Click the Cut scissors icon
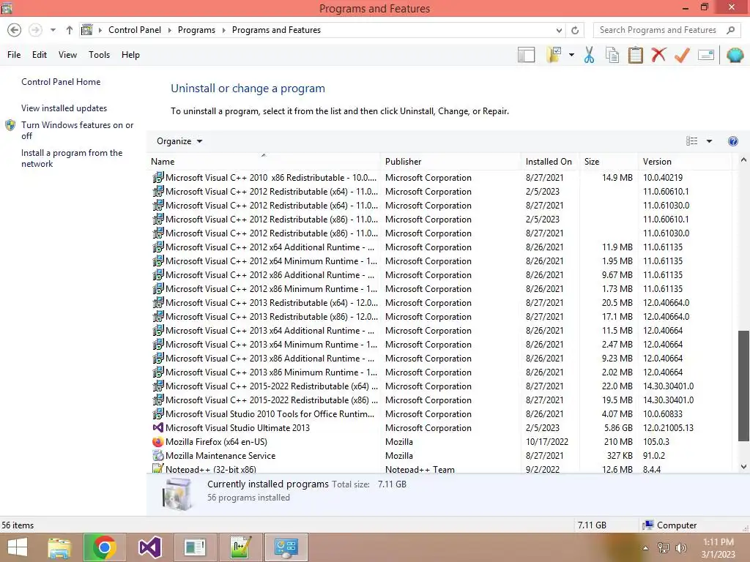Viewport: 750px width, 562px height. pos(590,55)
